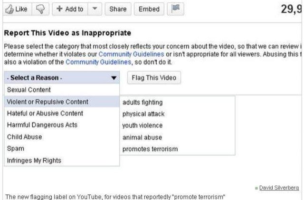Select promotes terrorism sub-reason

[x=177, y=149]
